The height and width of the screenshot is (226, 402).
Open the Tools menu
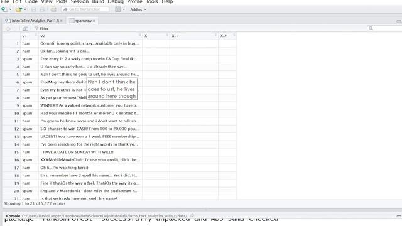pyautogui.click(x=152, y=2)
